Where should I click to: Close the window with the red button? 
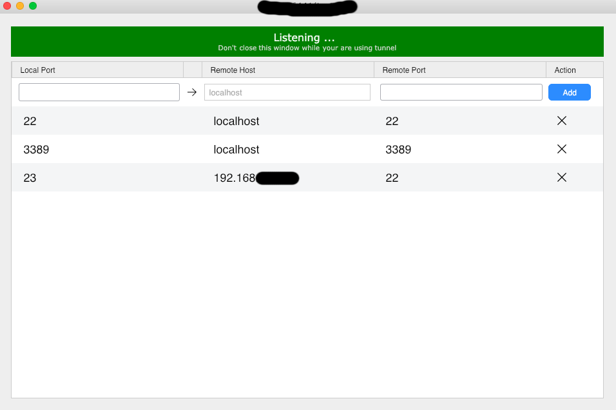(x=8, y=6)
